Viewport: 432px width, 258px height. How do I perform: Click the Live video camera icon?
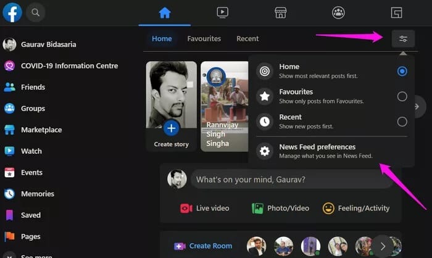coord(186,209)
